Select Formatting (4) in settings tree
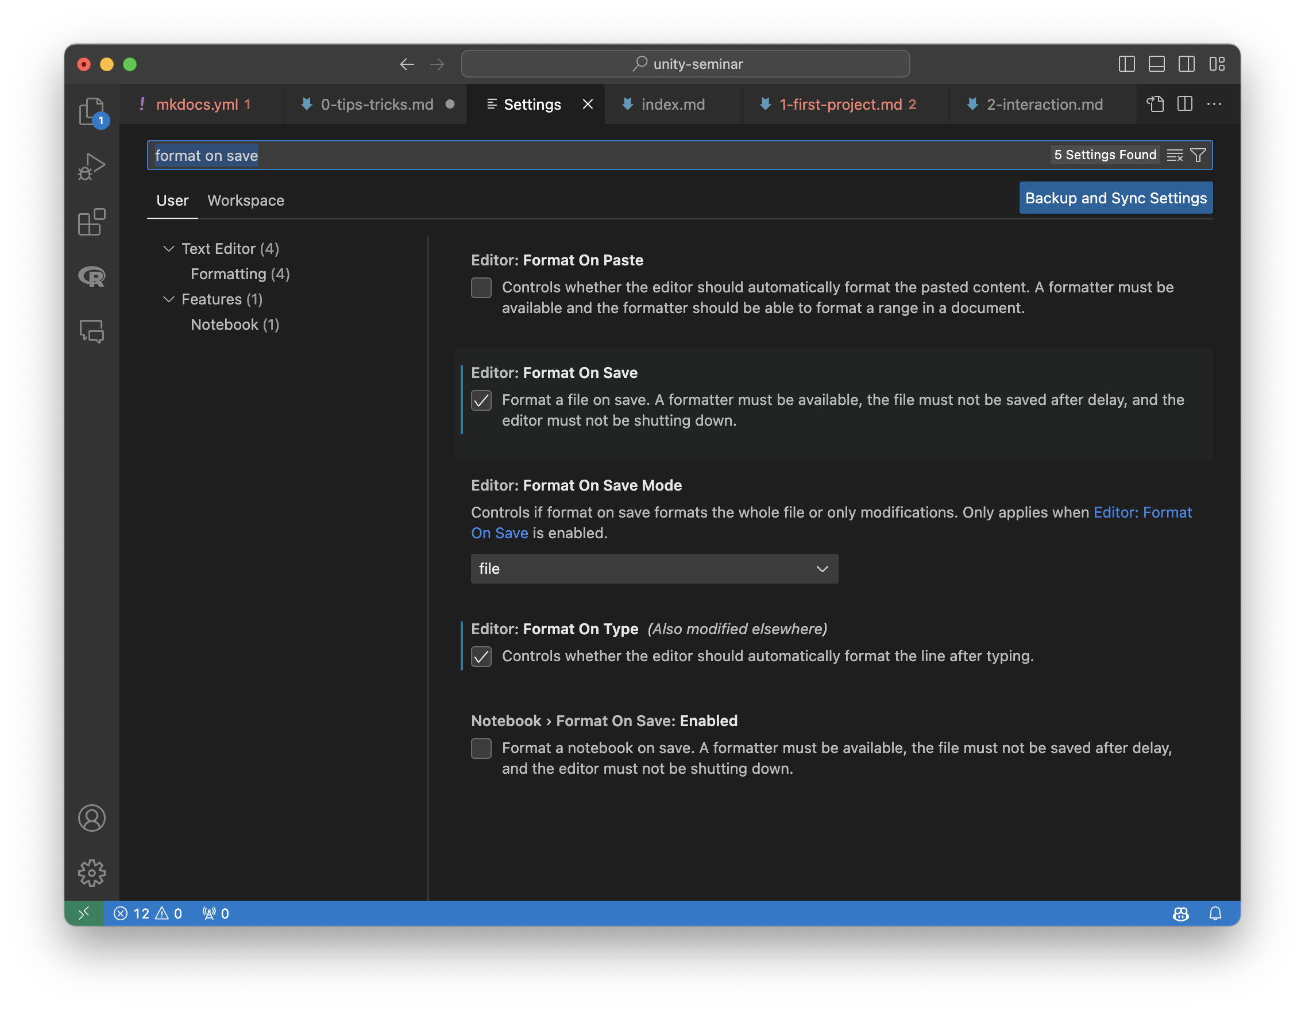 [240, 273]
